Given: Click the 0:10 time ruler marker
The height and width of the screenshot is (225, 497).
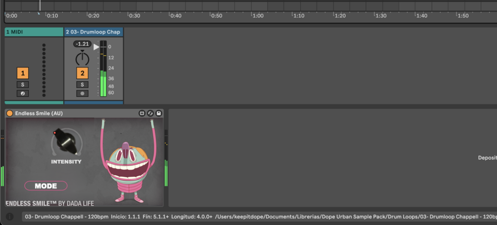Looking at the screenshot, I should click(52, 15).
